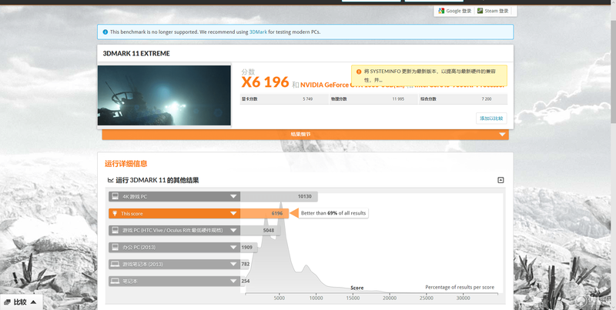Open the 3DMark link in the notice banner

pos(258,32)
